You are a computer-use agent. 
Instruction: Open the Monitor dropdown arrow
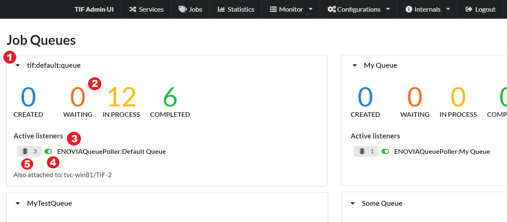tap(311, 9)
